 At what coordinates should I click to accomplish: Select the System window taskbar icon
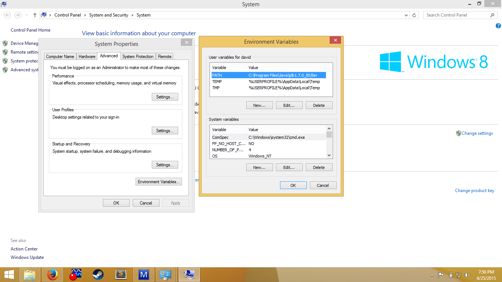(189, 275)
